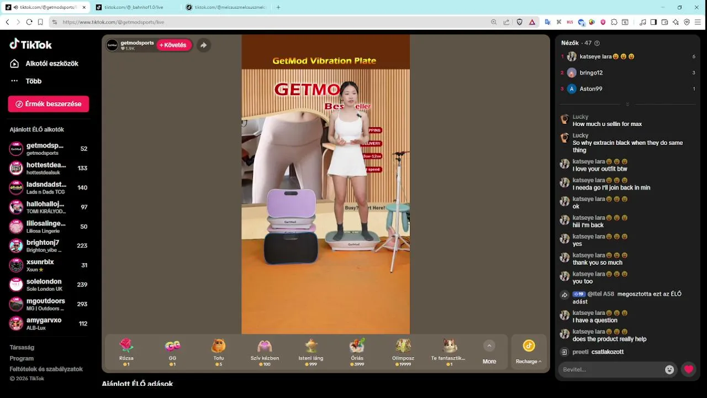Screen dimensions: 707x398
Task: Open brightonj7 live creator
Action: [49, 246]
